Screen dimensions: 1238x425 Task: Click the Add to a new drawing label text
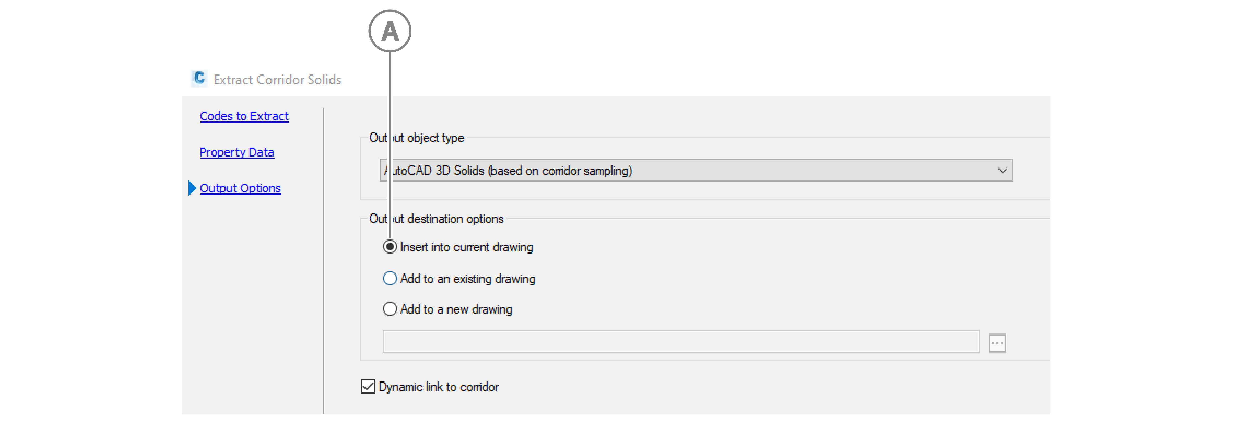tap(456, 310)
